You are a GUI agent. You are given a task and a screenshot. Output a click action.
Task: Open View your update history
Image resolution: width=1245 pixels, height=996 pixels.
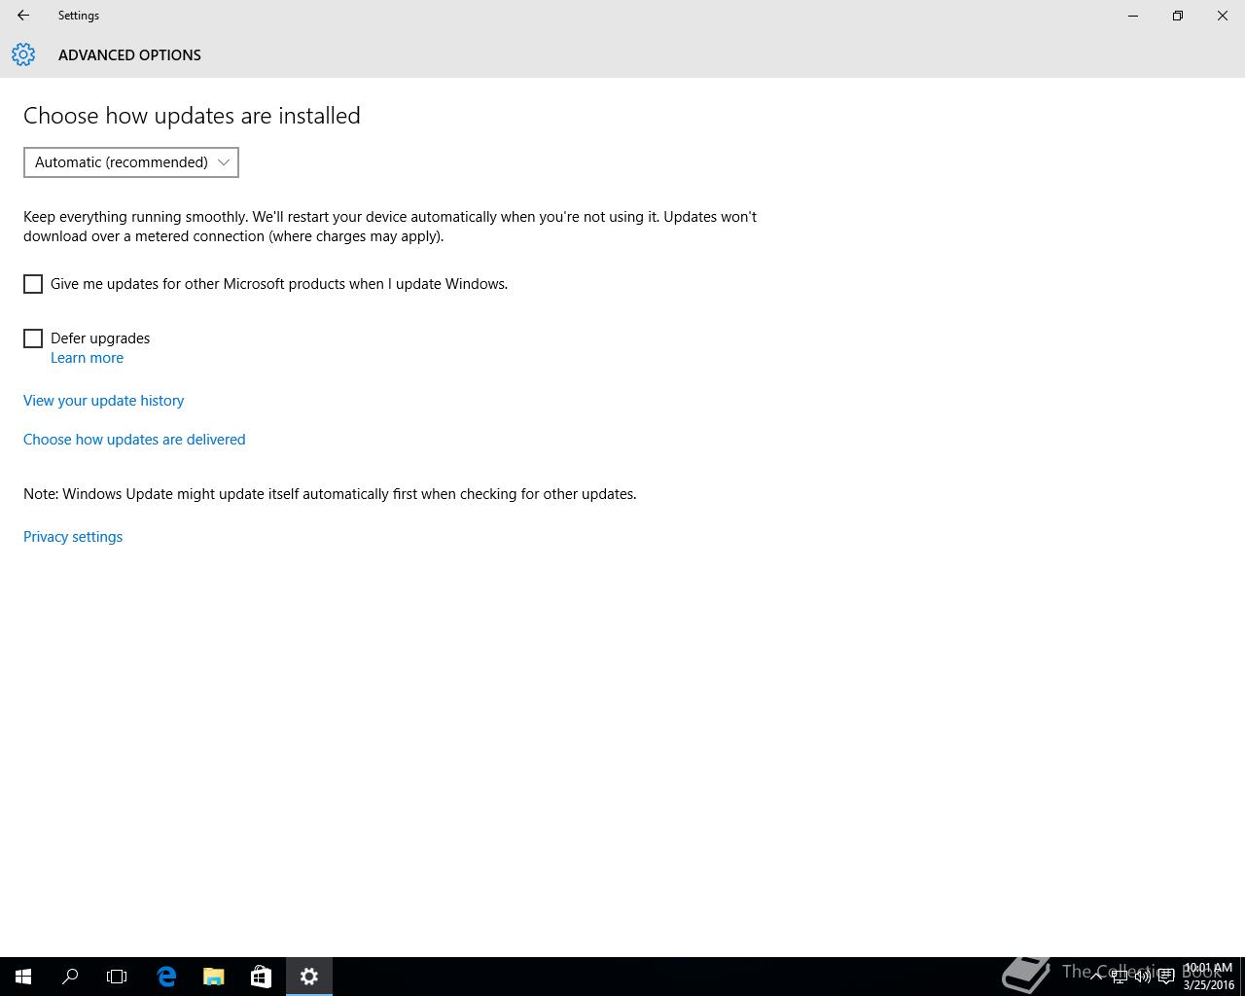tap(103, 401)
